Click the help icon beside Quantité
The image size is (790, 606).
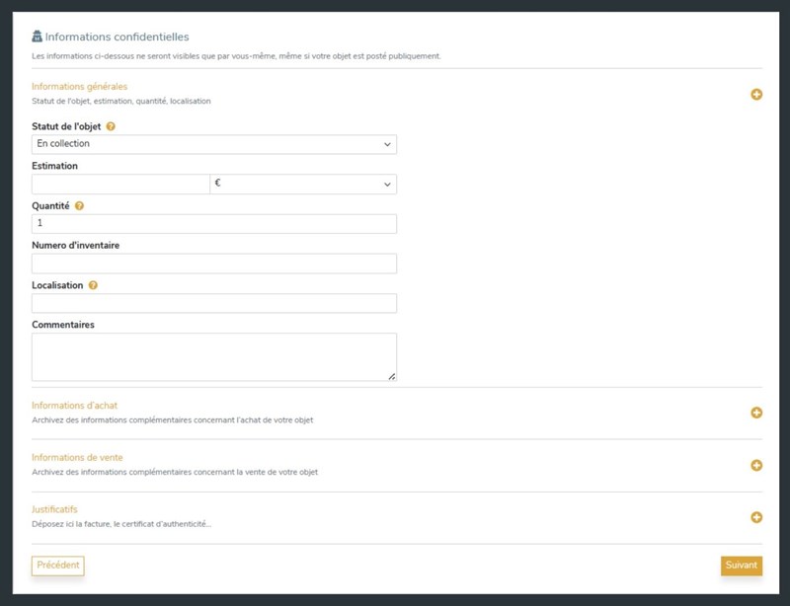tap(79, 205)
